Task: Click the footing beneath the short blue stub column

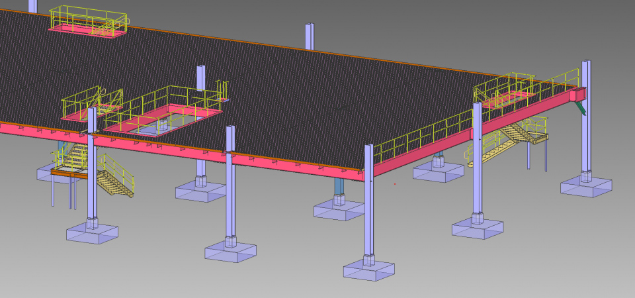Action: coord(339,211)
